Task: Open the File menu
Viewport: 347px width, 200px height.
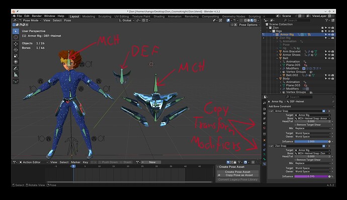Action: [19, 16]
